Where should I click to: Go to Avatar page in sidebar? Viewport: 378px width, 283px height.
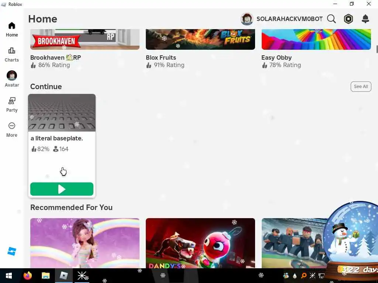(x=11, y=79)
